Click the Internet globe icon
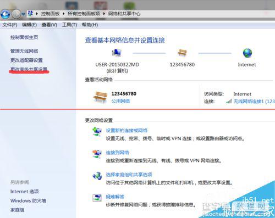 [248, 53]
